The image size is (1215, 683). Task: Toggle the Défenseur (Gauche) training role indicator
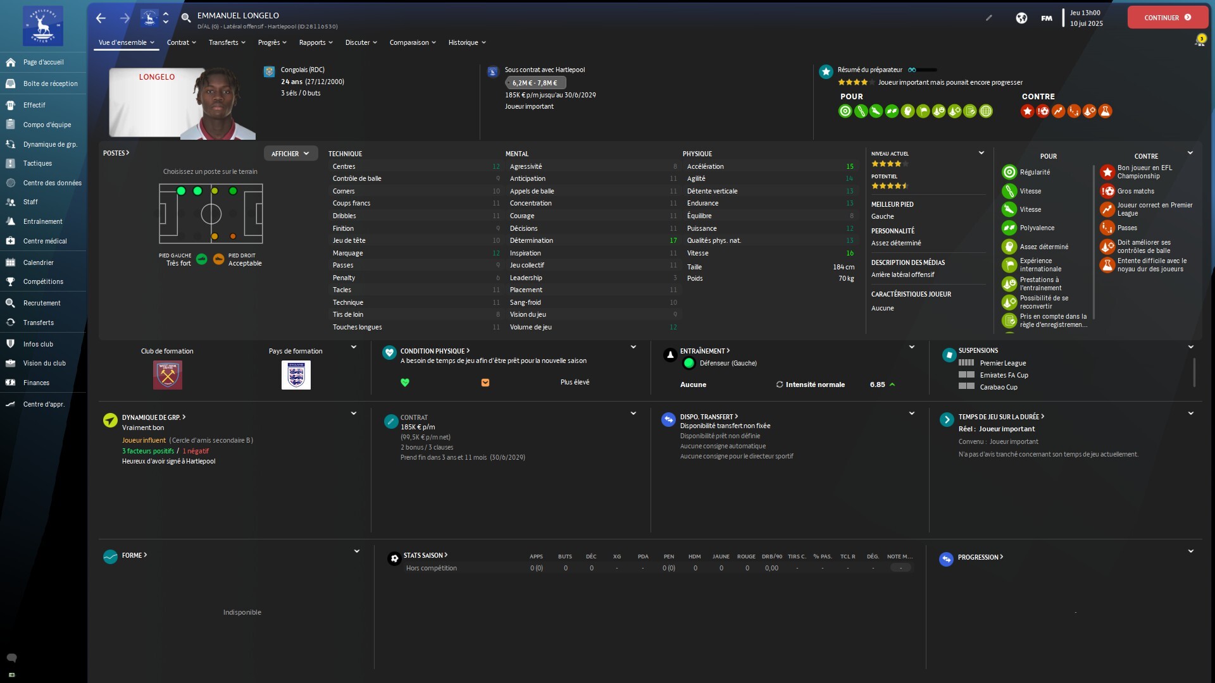(689, 363)
